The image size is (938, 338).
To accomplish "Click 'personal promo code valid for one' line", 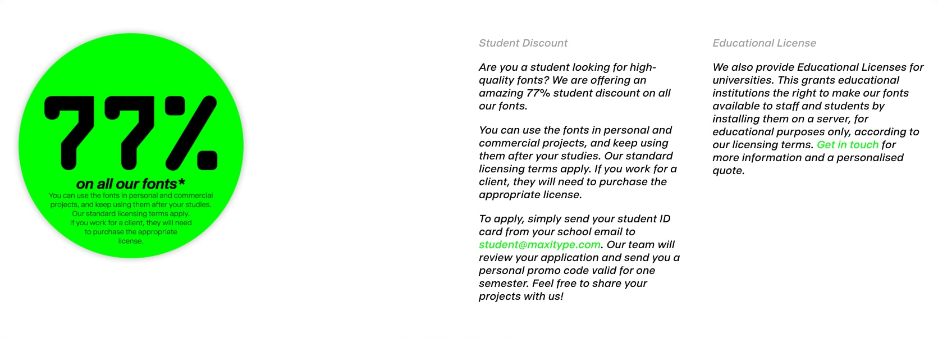I will [x=566, y=271].
